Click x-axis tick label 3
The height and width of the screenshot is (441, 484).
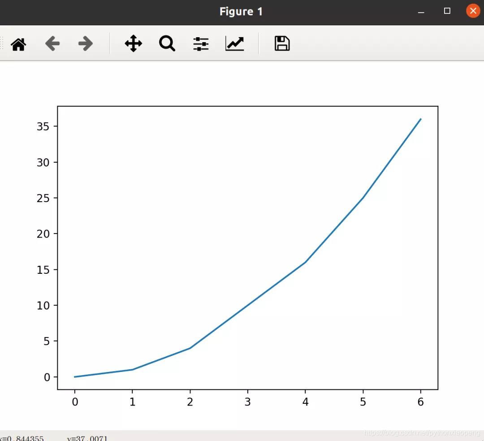pos(247,402)
